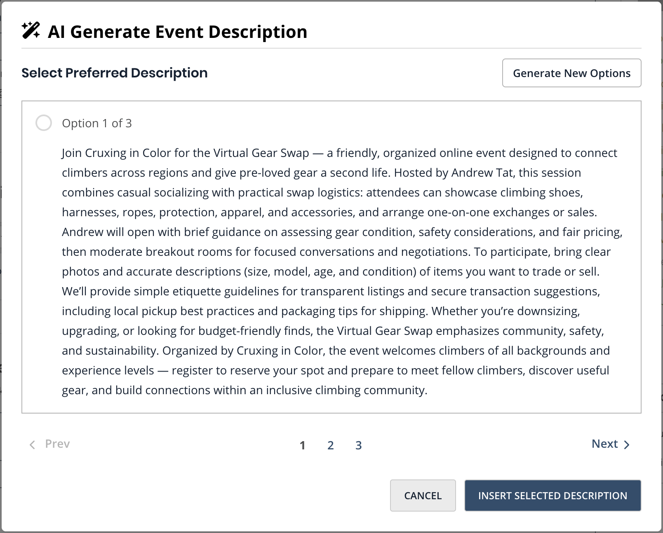This screenshot has height=533, width=663.
Task: Insert the selected description
Action: 552,495
